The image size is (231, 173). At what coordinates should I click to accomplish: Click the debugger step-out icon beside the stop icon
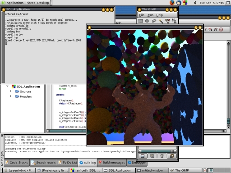216,29
